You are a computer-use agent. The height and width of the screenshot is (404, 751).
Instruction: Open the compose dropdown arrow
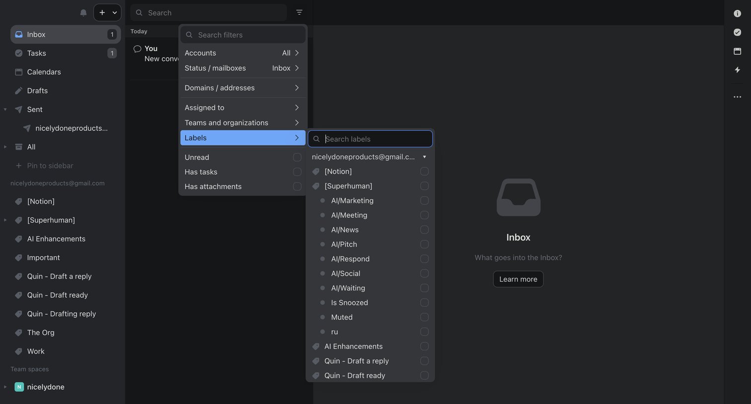pos(115,12)
